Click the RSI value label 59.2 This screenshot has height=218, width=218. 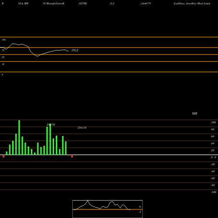point(75,50)
